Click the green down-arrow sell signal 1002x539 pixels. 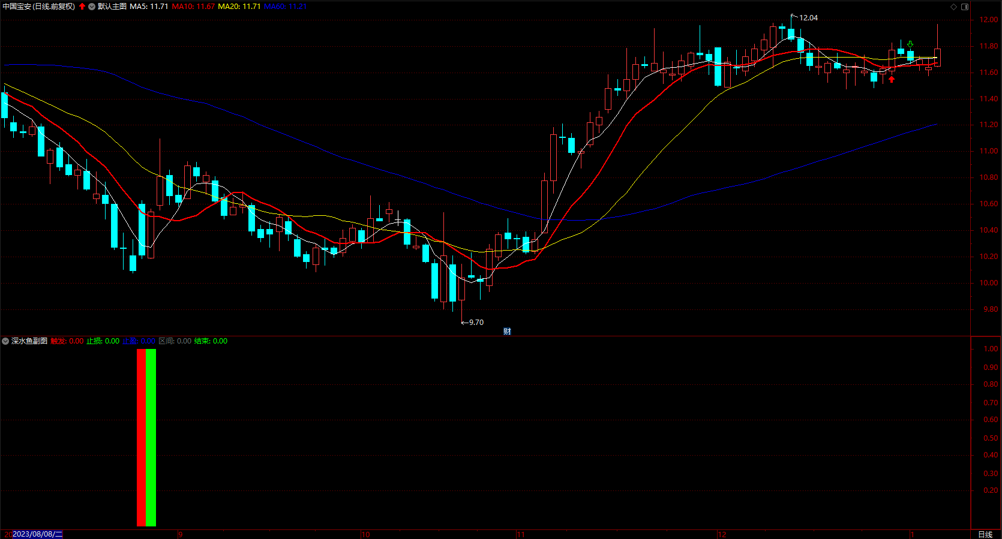point(910,44)
